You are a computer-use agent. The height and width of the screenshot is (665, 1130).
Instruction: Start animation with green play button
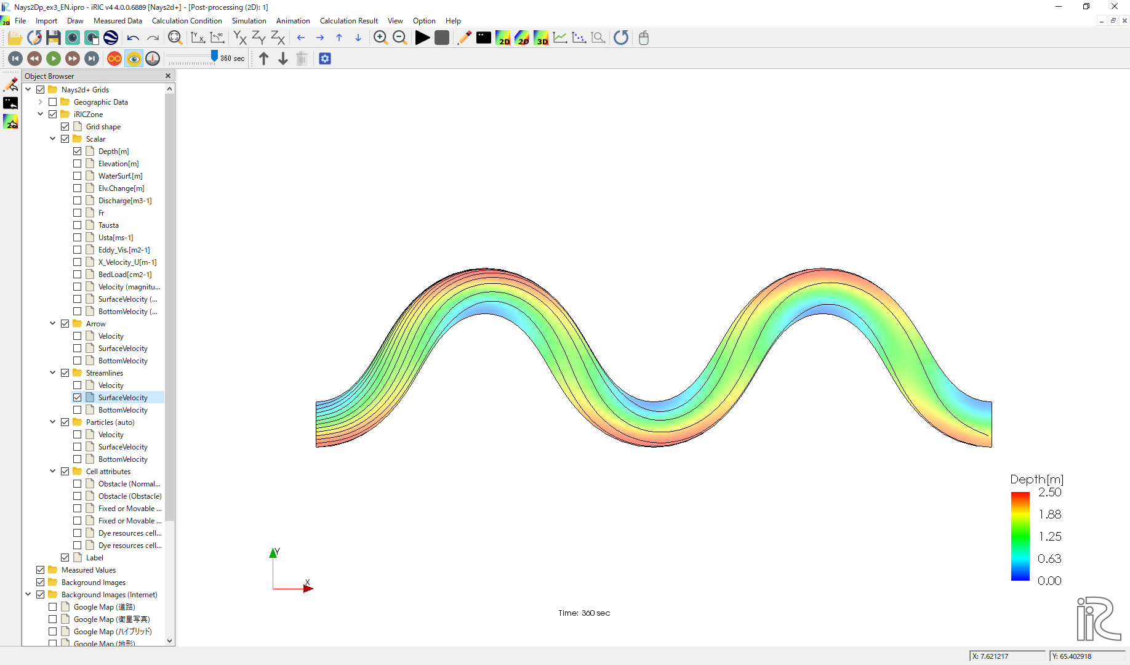coord(54,58)
